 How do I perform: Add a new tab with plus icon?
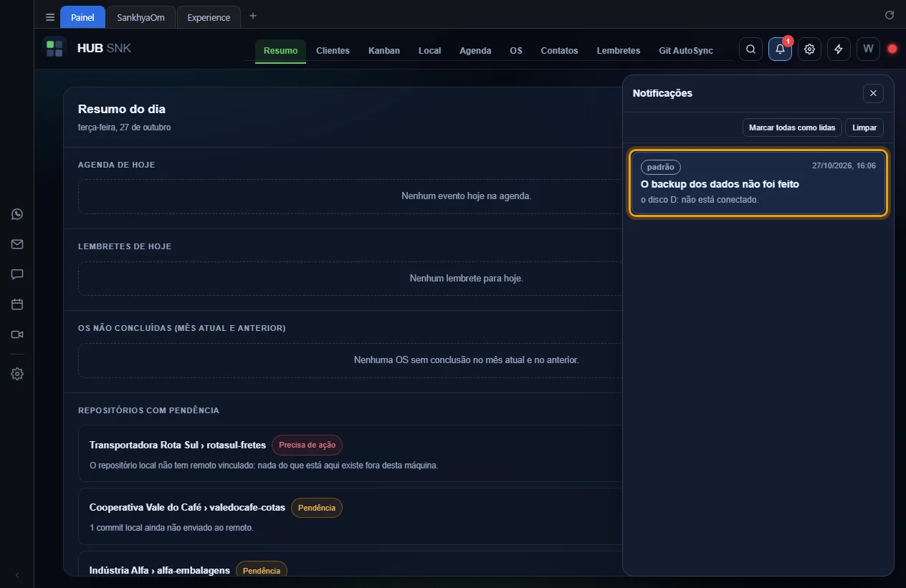coord(253,16)
